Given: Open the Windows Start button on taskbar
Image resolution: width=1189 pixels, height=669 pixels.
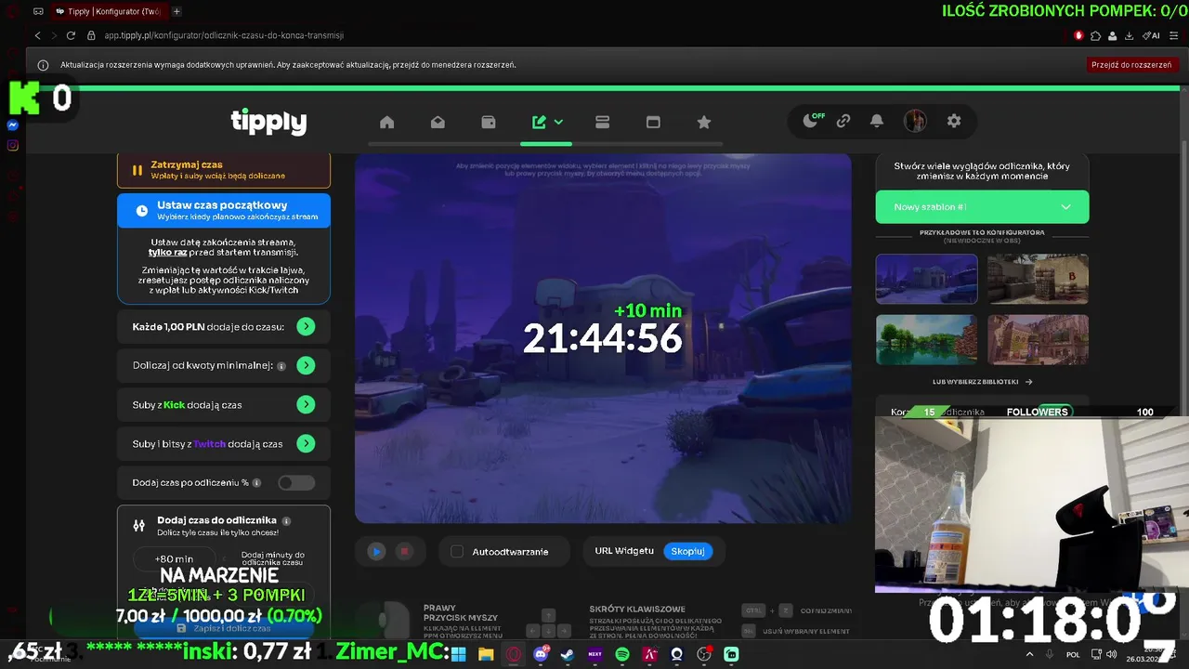Looking at the screenshot, I should (458, 654).
